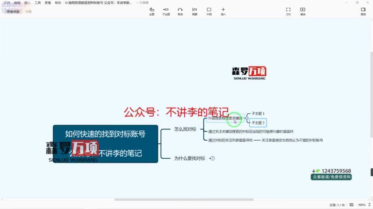Click the horizontal scrollbar thumb
Image resolution: width=373 pixels, height=209 pixels.
point(184,199)
